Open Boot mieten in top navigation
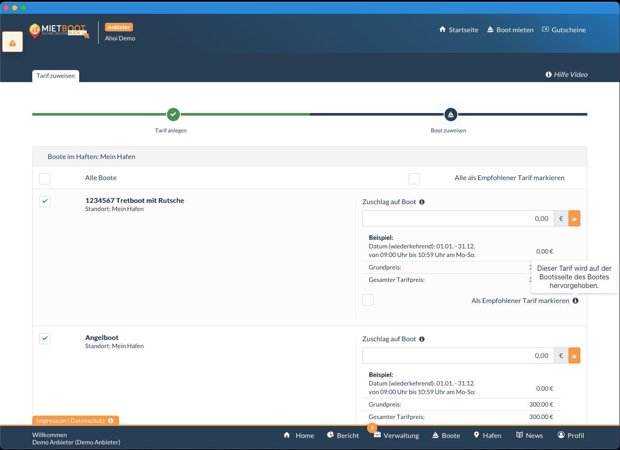The image size is (620, 450). 510,30
